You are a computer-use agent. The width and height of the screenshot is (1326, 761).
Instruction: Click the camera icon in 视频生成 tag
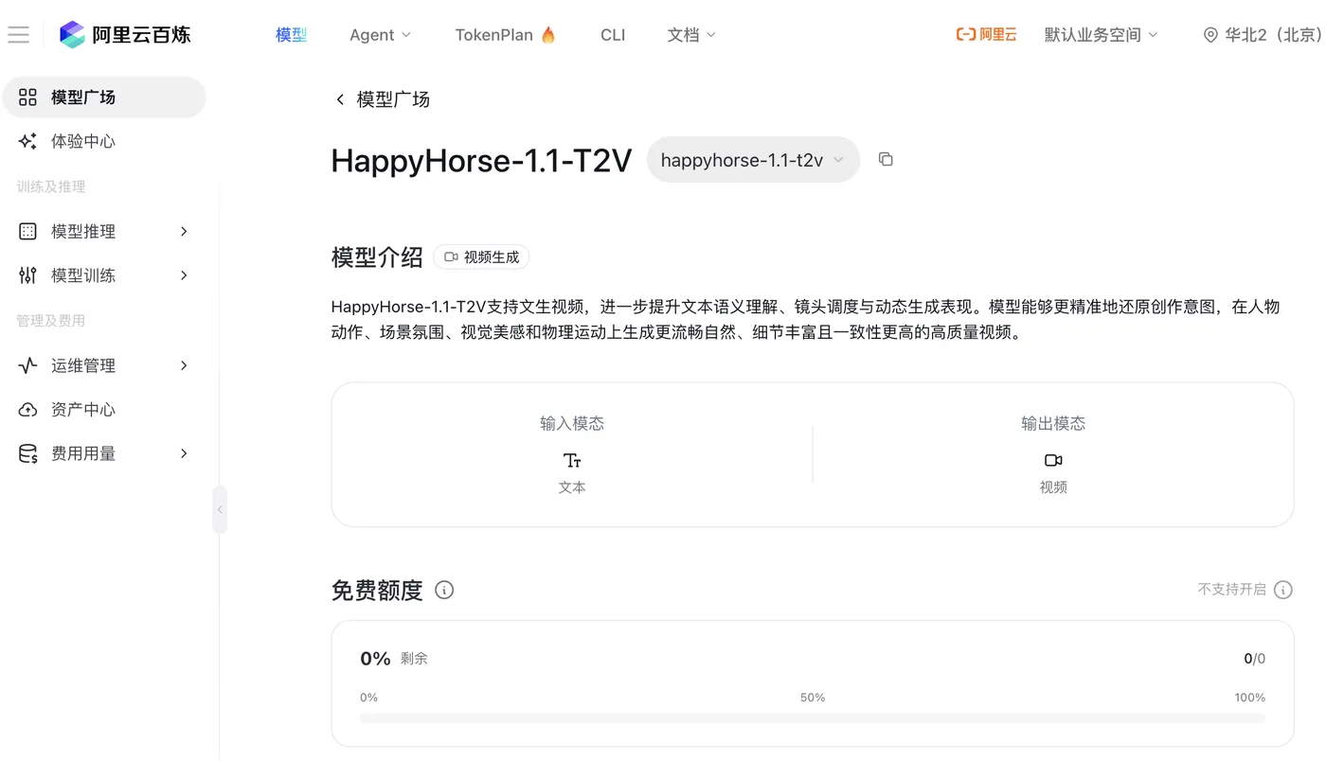click(451, 257)
